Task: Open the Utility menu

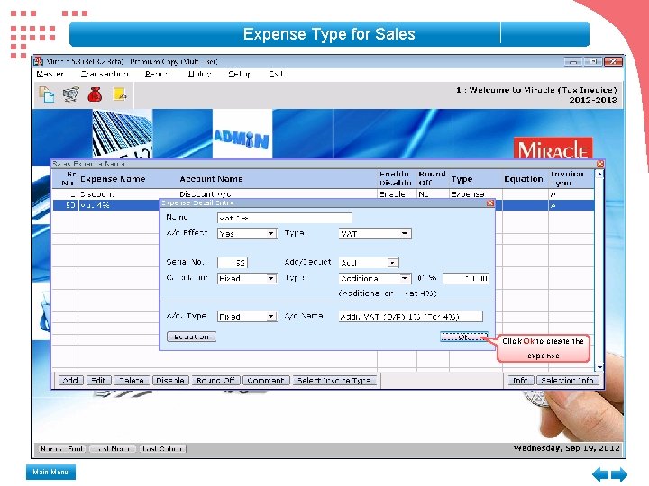Action: pyautogui.click(x=199, y=74)
